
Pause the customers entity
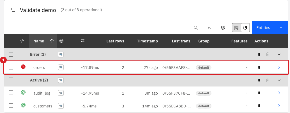tap(259, 106)
